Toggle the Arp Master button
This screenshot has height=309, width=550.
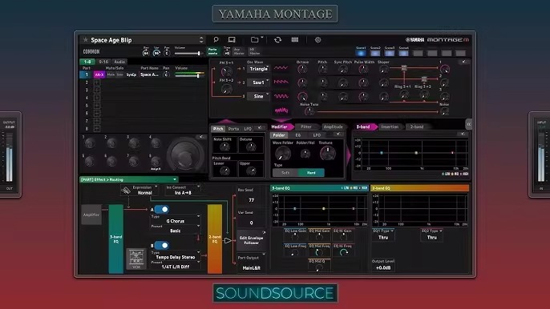pyautogui.click(x=239, y=51)
